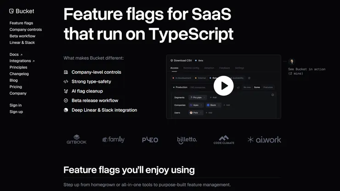Choose 'Some' access option
This screenshot has height=191, width=340.
click(x=257, y=87)
